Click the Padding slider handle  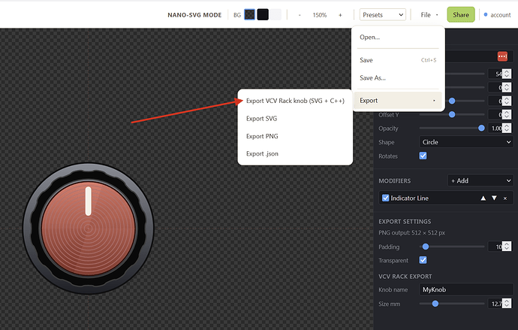pos(426,247)
